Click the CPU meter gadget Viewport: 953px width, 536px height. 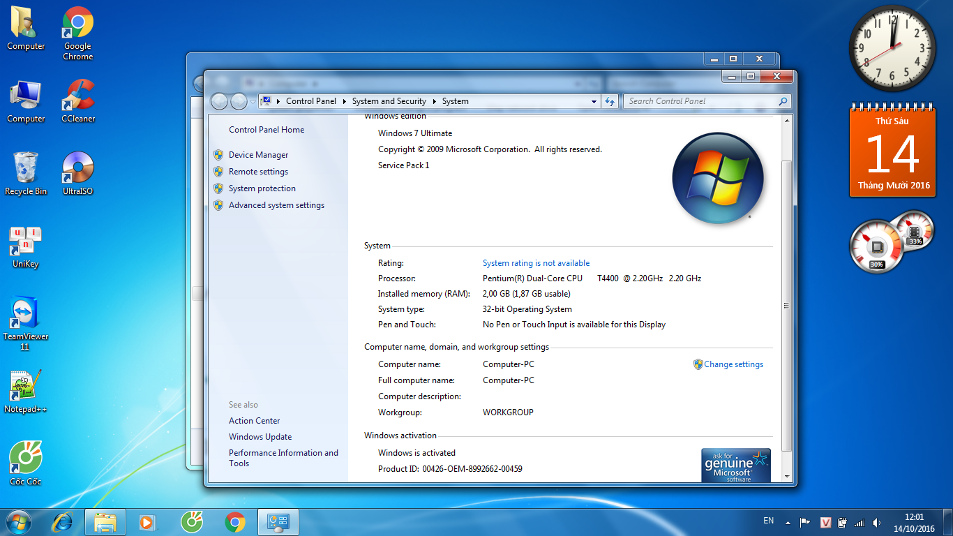[x=877, y=246]
